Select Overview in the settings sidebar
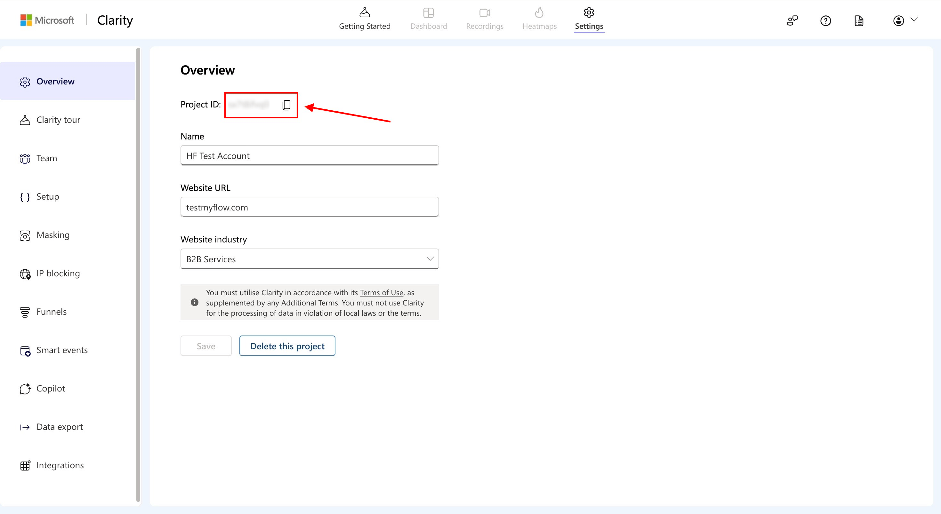The height and width of the screenshot is (514, 941). pyautogui.click(x=68, y=81)
